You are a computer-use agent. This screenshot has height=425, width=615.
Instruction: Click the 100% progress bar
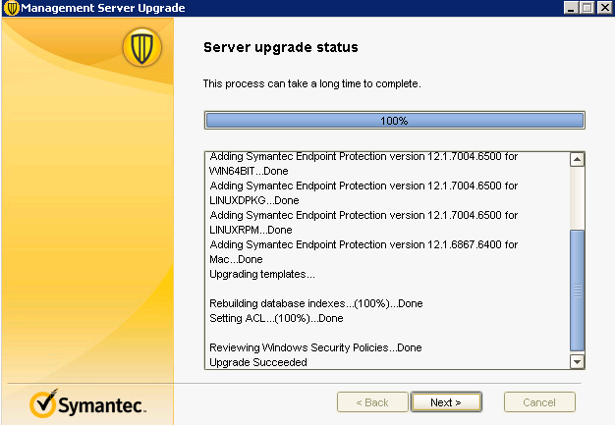(x=395, y=121)
